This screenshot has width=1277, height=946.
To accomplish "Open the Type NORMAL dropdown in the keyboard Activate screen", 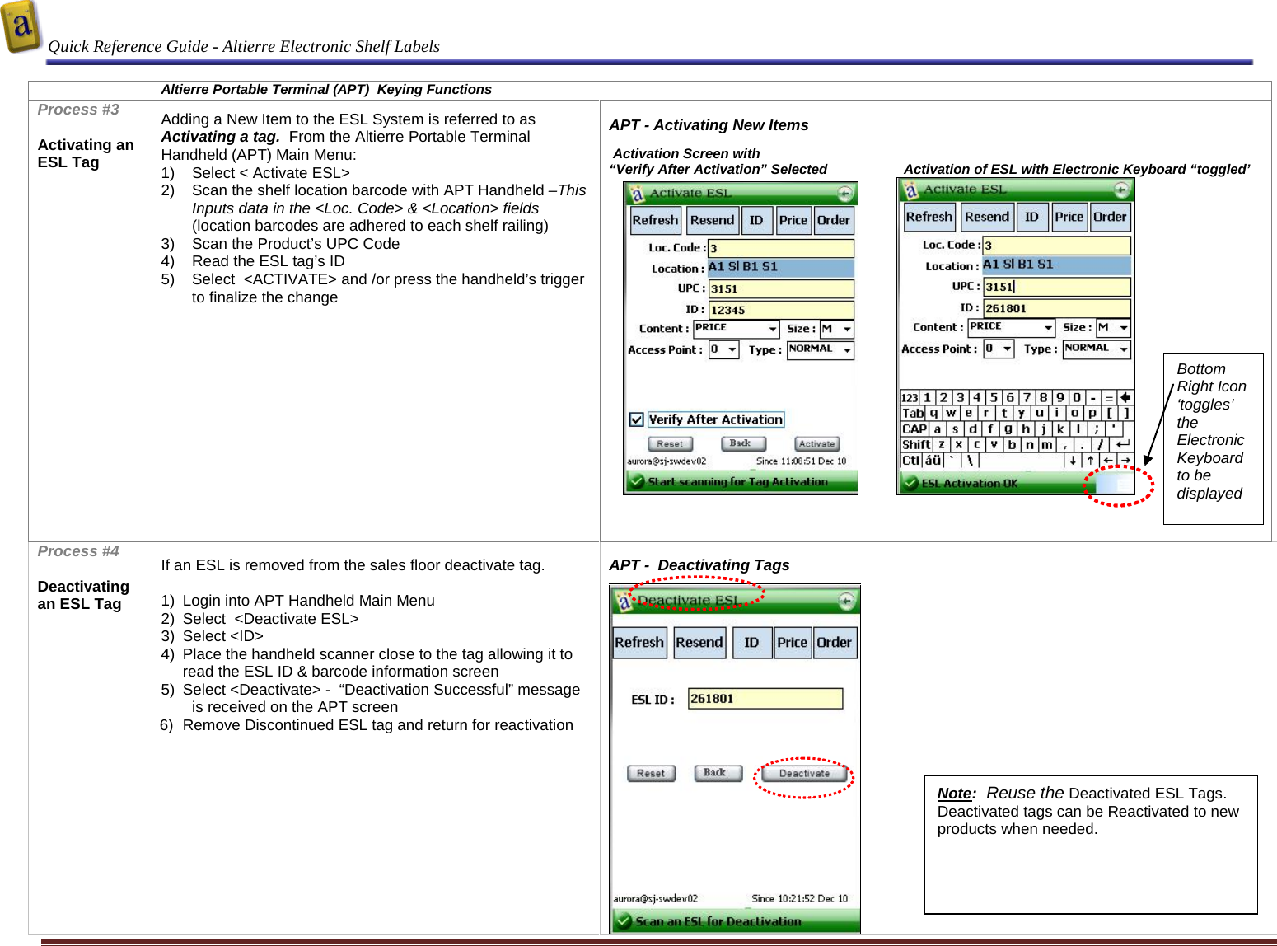I will tap(1097, 349).
